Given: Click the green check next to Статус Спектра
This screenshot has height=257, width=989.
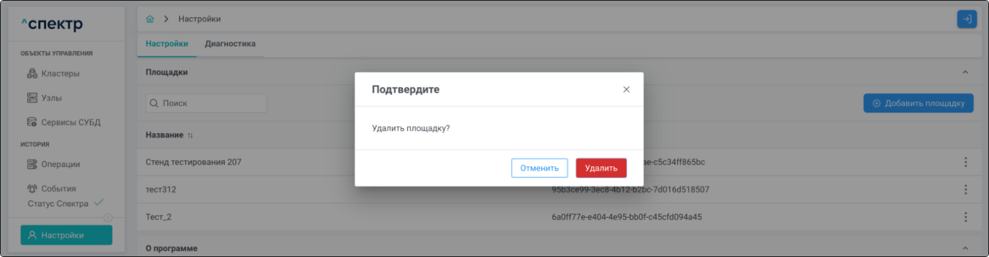Looking at the screenshot, I should pos(98,203).
